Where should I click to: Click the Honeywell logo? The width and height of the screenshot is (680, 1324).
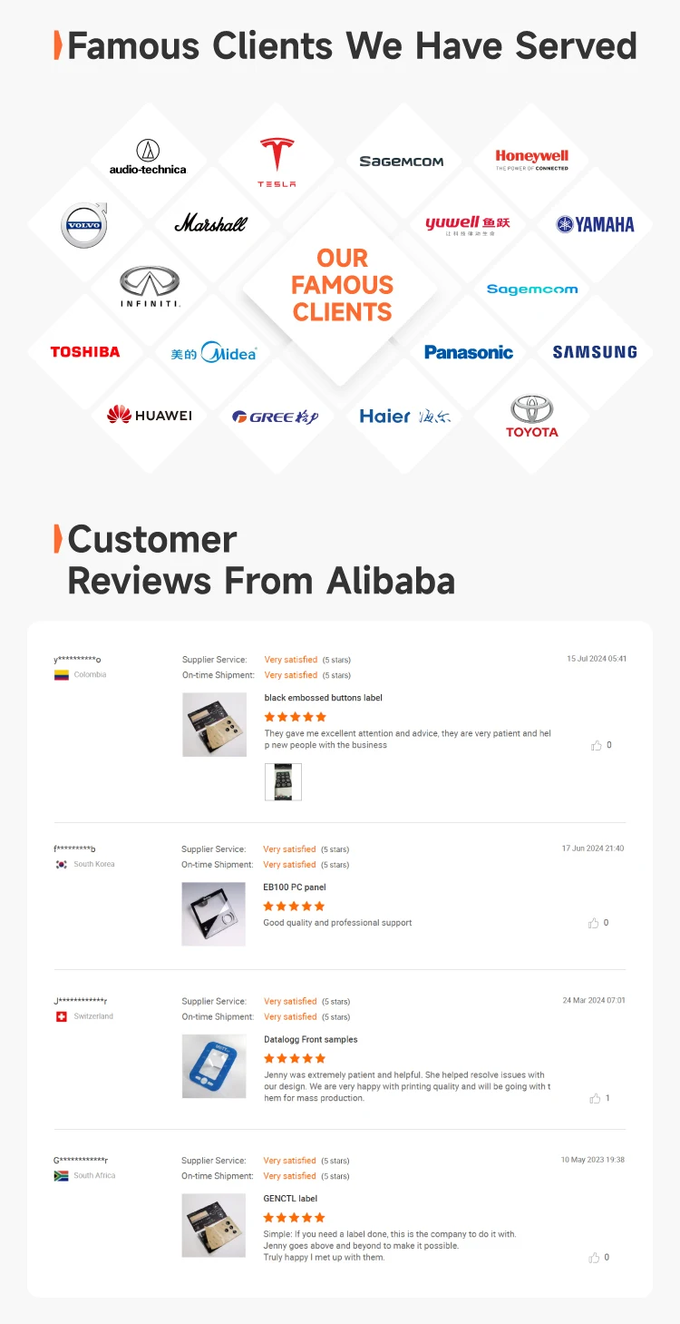[x=532, y=160]
